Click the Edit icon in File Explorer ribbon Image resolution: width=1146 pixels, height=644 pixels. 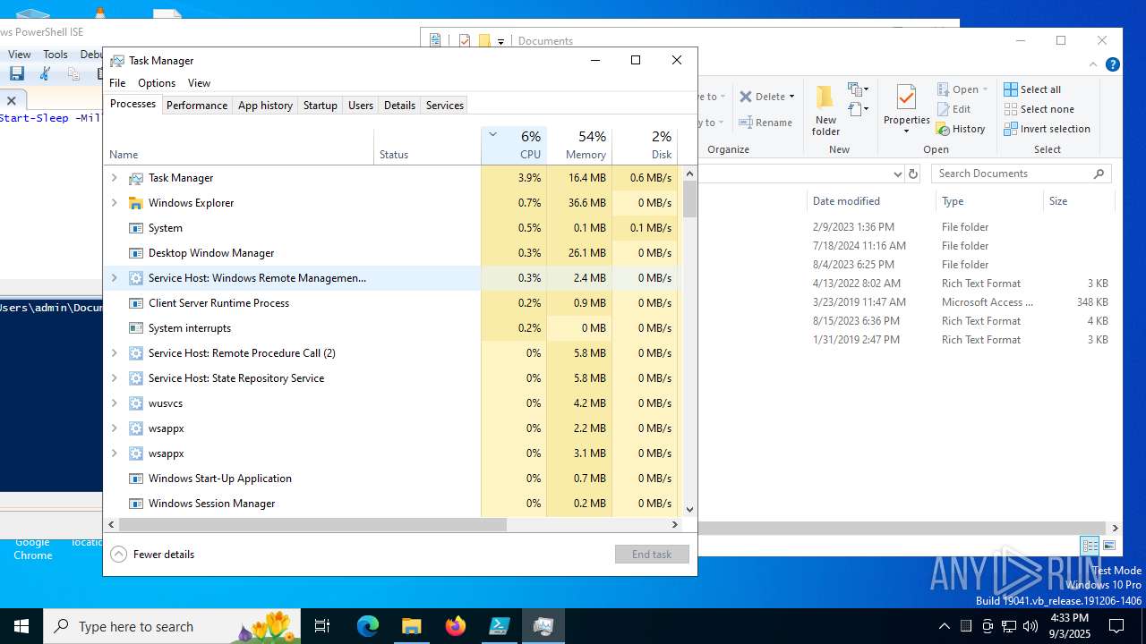[x=944, y=109]
